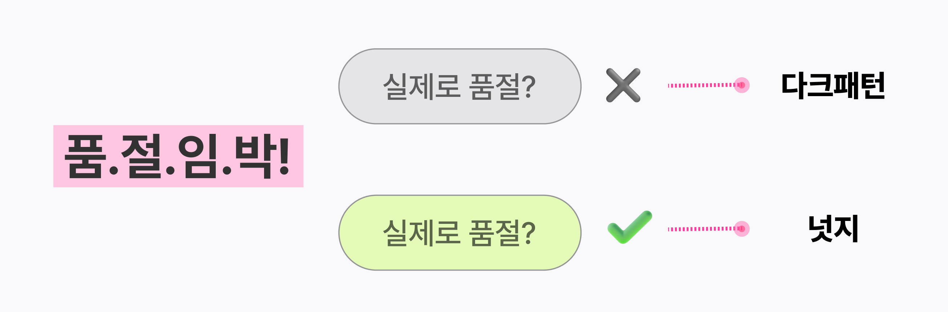This screenshot has height=312, width=948.
Task: Click the gray X mark icon
Action: coord(623,85)
